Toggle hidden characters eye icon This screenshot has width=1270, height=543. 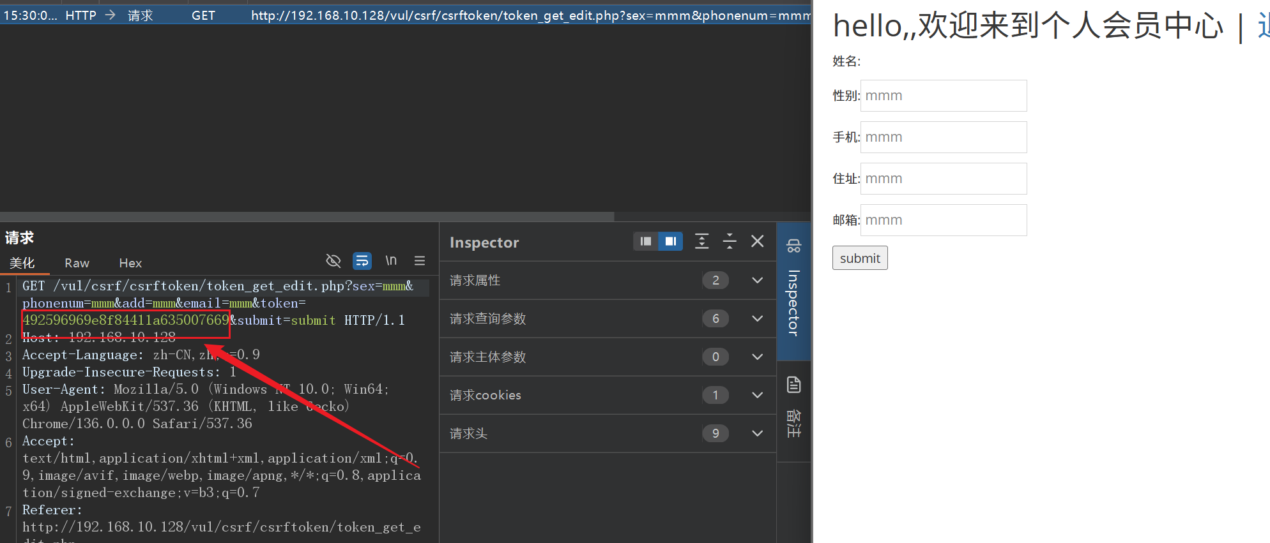coord(333,260)
